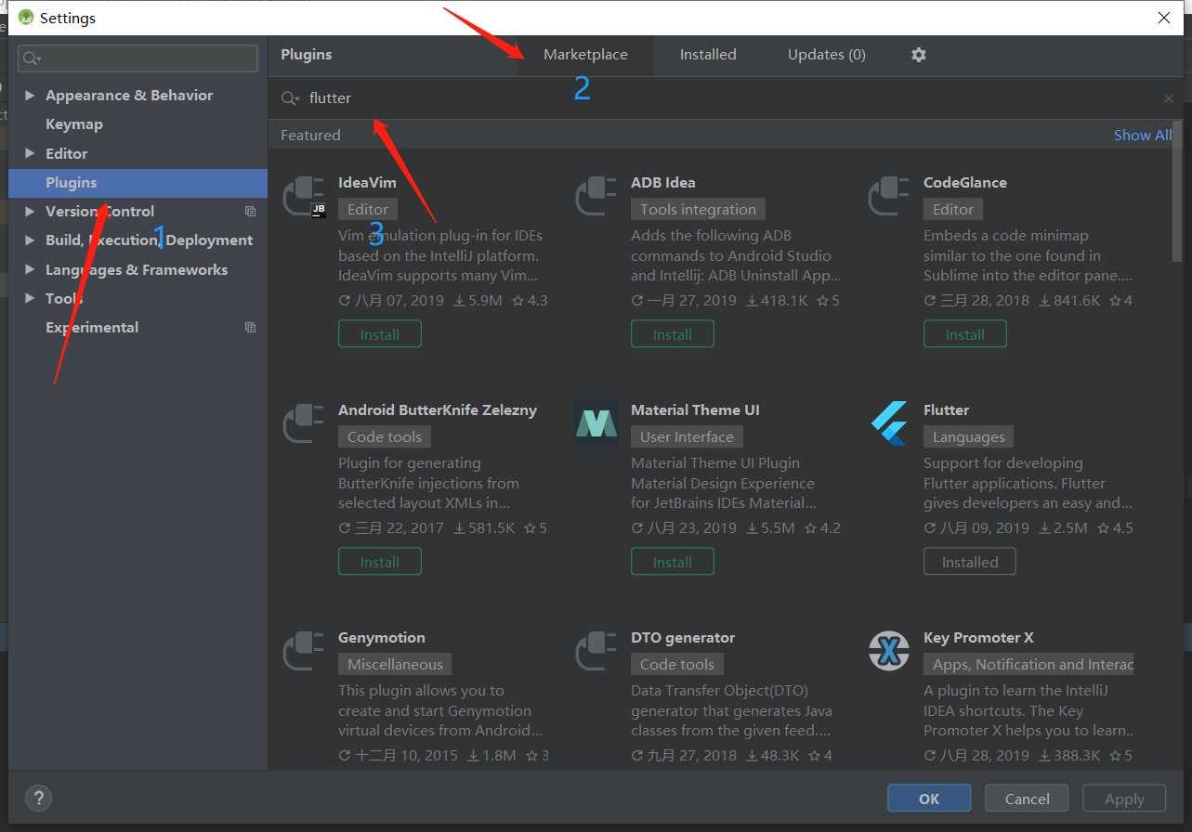Click the Android ButterKnife Zelezny plugin icon

point(304,424)
